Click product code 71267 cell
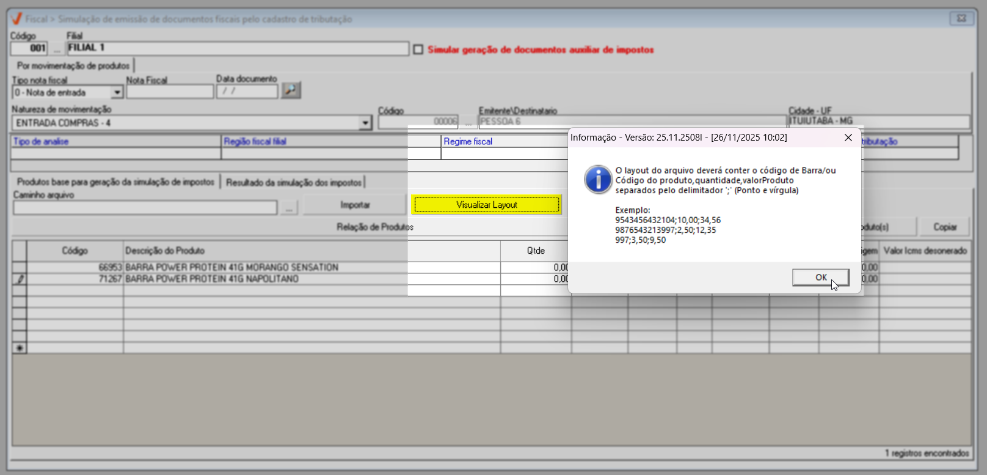Screen dimensions: 987x475 [75, 279]
